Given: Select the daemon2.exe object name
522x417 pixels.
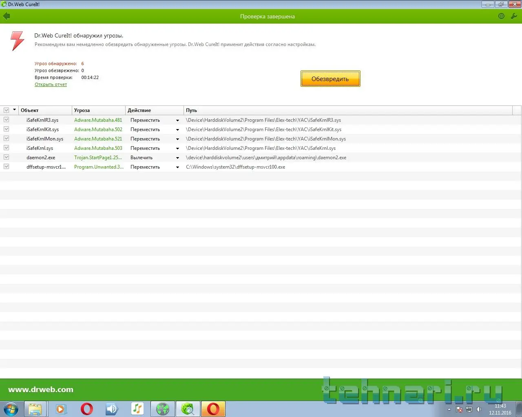Looking at the screenshot, I should pyautogui.click(x=41, y=158).
